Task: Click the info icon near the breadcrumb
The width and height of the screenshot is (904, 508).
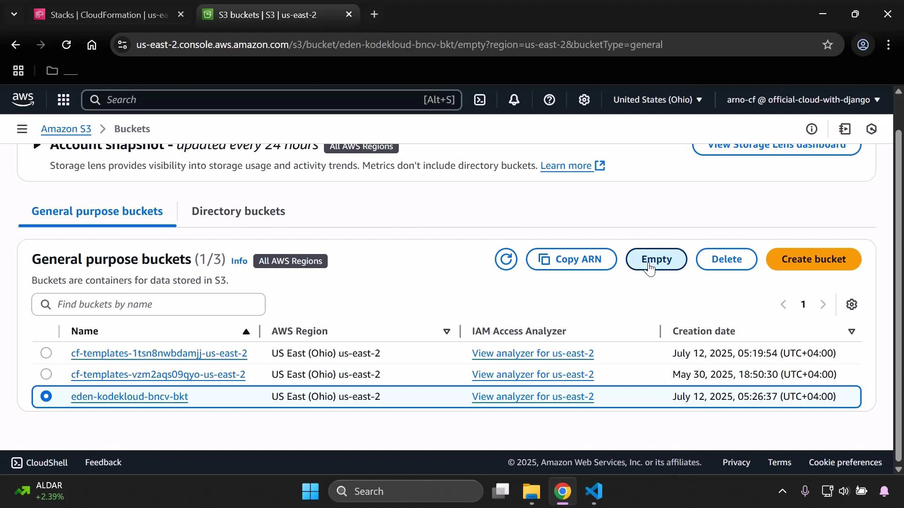Action: click(x=812, y=129)
